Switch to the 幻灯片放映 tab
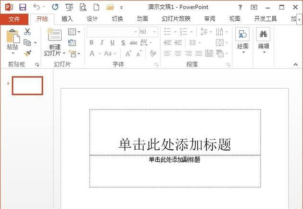 click(176, 19)
